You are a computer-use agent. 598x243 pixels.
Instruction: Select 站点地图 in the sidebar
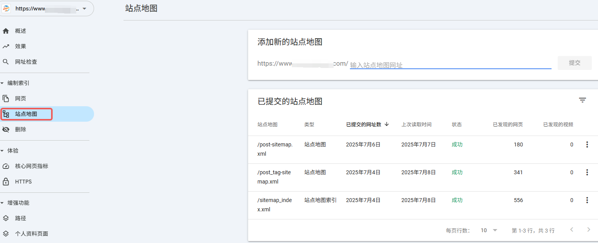coord(26,114)
